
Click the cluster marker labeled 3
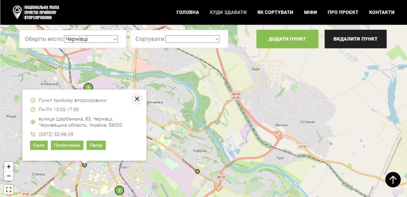tap(119, 190)
